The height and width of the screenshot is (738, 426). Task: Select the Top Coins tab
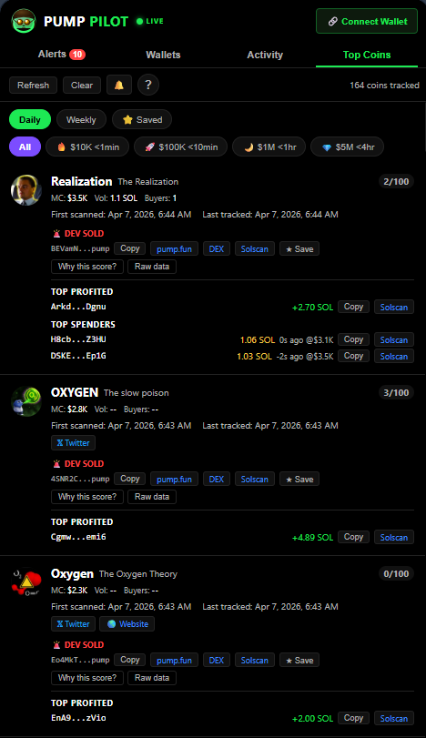pos(367,55)
